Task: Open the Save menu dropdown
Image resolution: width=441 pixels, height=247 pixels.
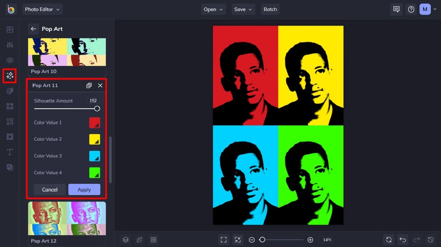Action: point(243,9)
